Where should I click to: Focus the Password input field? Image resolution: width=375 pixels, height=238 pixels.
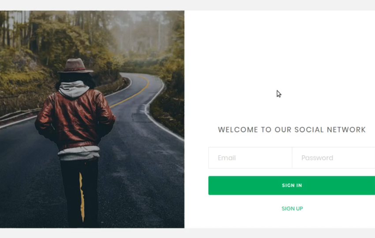[334, 158]
